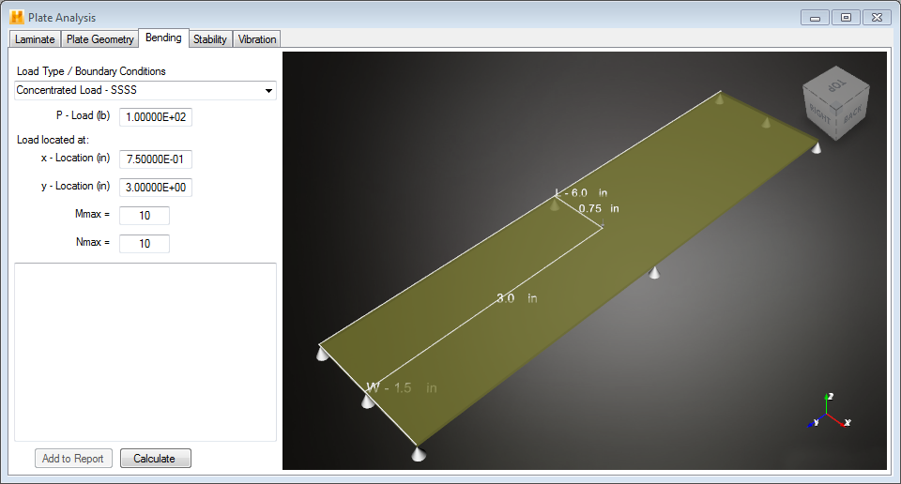Click the Mmax value field

click(x=145, y=216)
